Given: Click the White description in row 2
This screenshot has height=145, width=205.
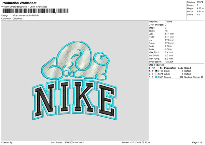Looking at the screenshot, I should [167, 74].
